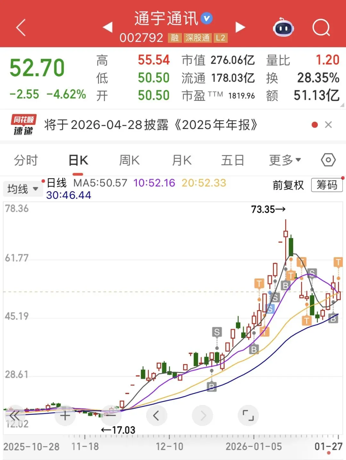Tap the turnover rate 28.35%
This screenshot has height=460, width=346.
click(318, 77)
